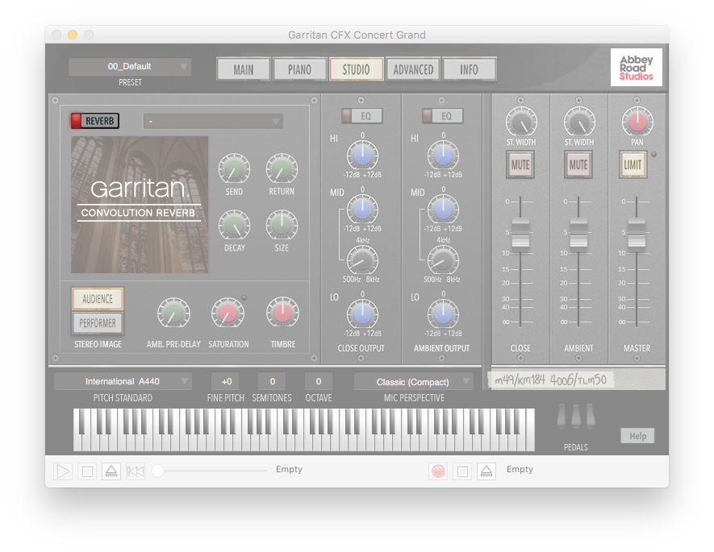The width and height of the screenshot is (714, 552).
Task: Click the Master volume fader
Action: pyautogui.click(x=637, y=234)
